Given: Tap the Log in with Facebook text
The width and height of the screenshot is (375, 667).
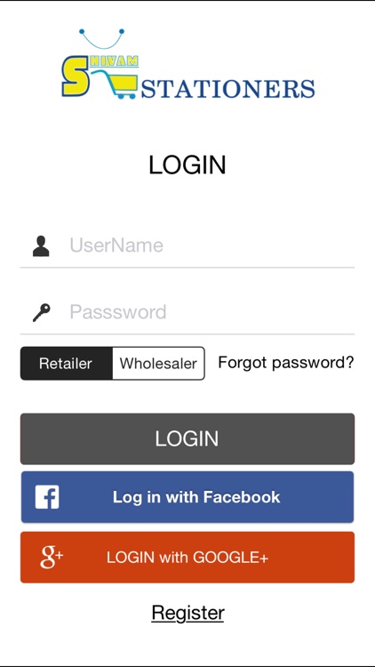Looking at the screenshot, I should (196, 497).
